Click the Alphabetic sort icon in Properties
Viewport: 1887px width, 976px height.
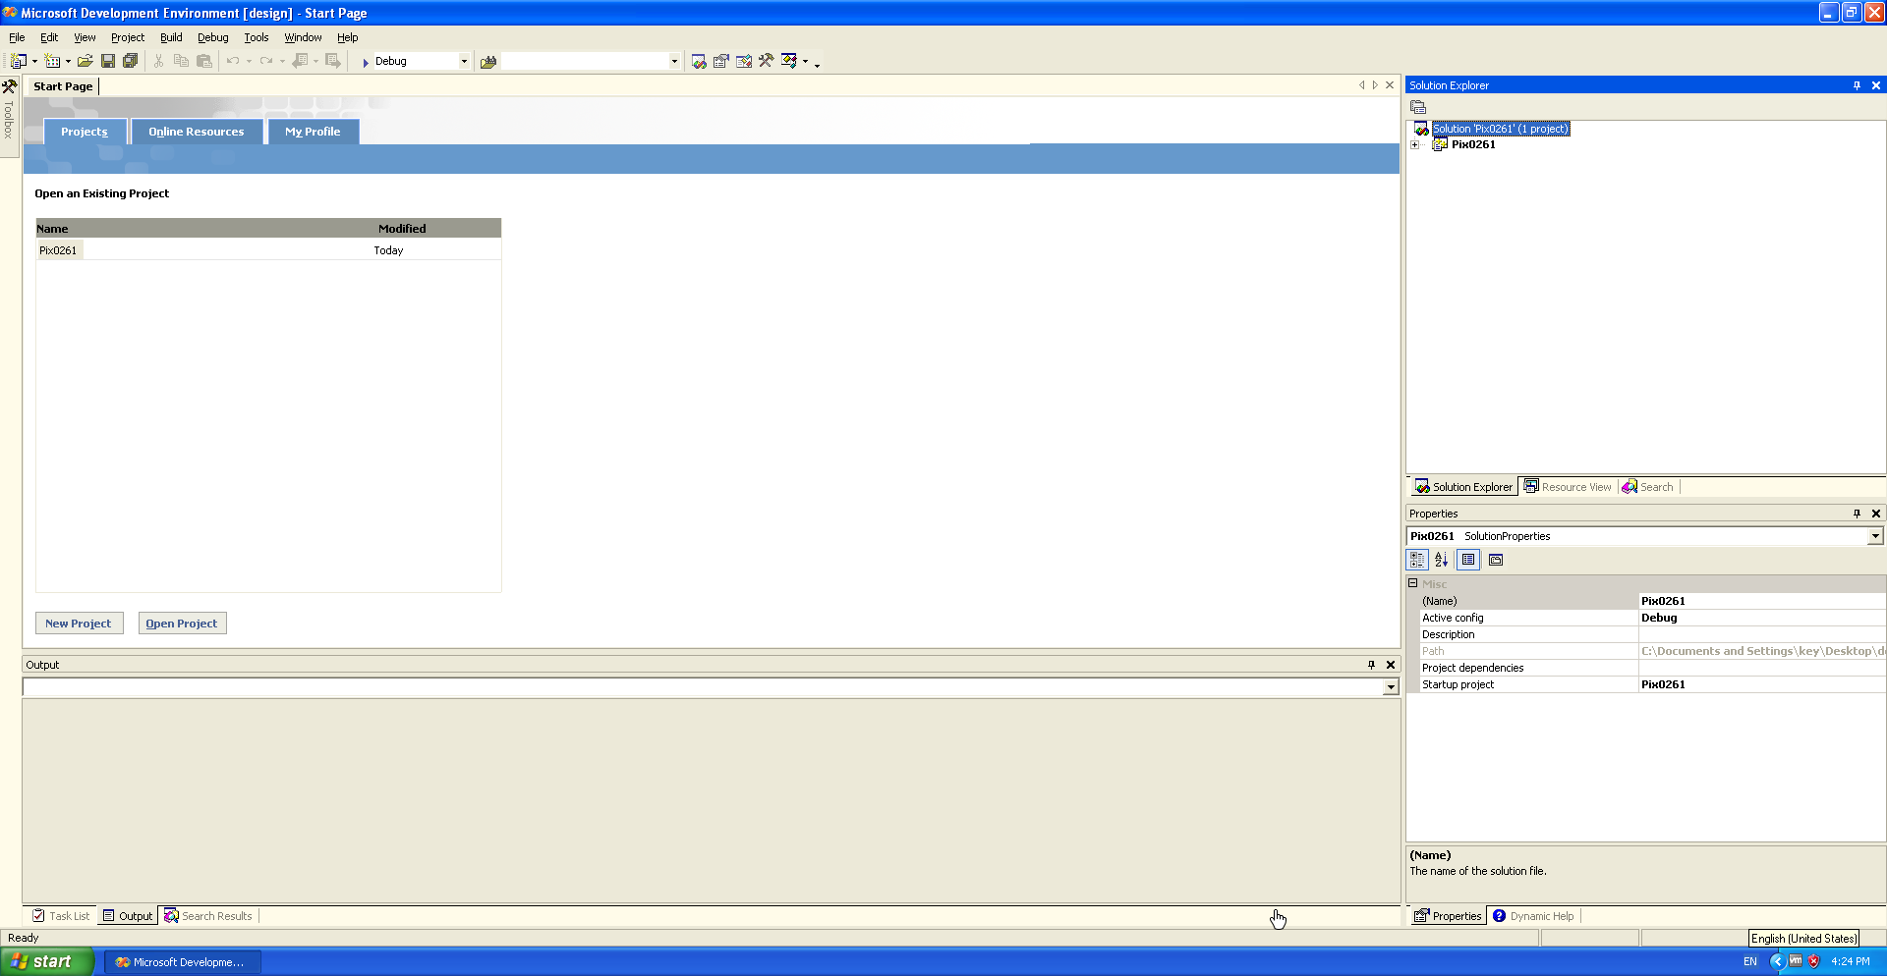tap(1441, 560)
